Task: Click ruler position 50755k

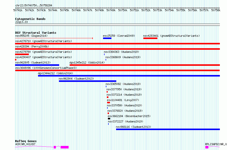Action: 181,10
